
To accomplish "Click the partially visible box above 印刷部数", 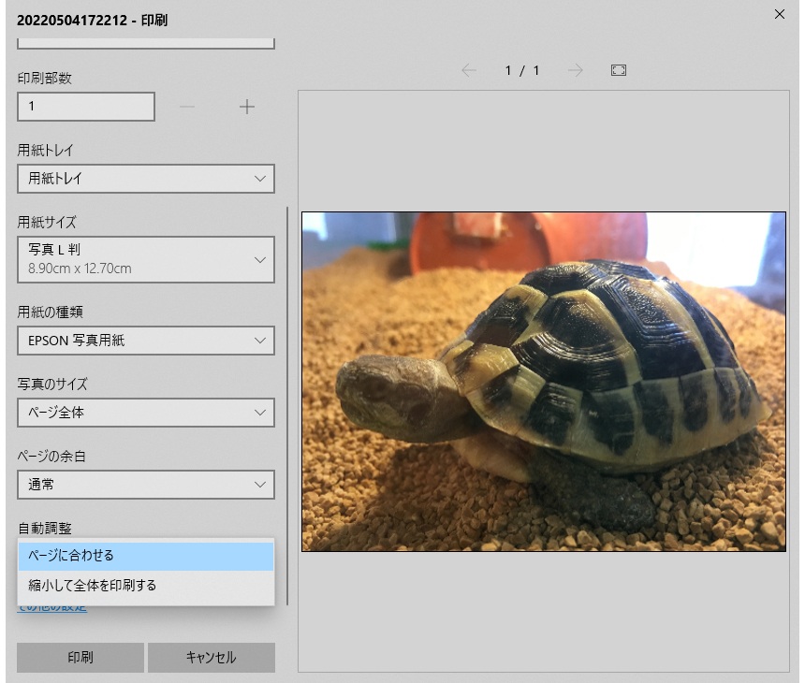I will tap(146, 43).
